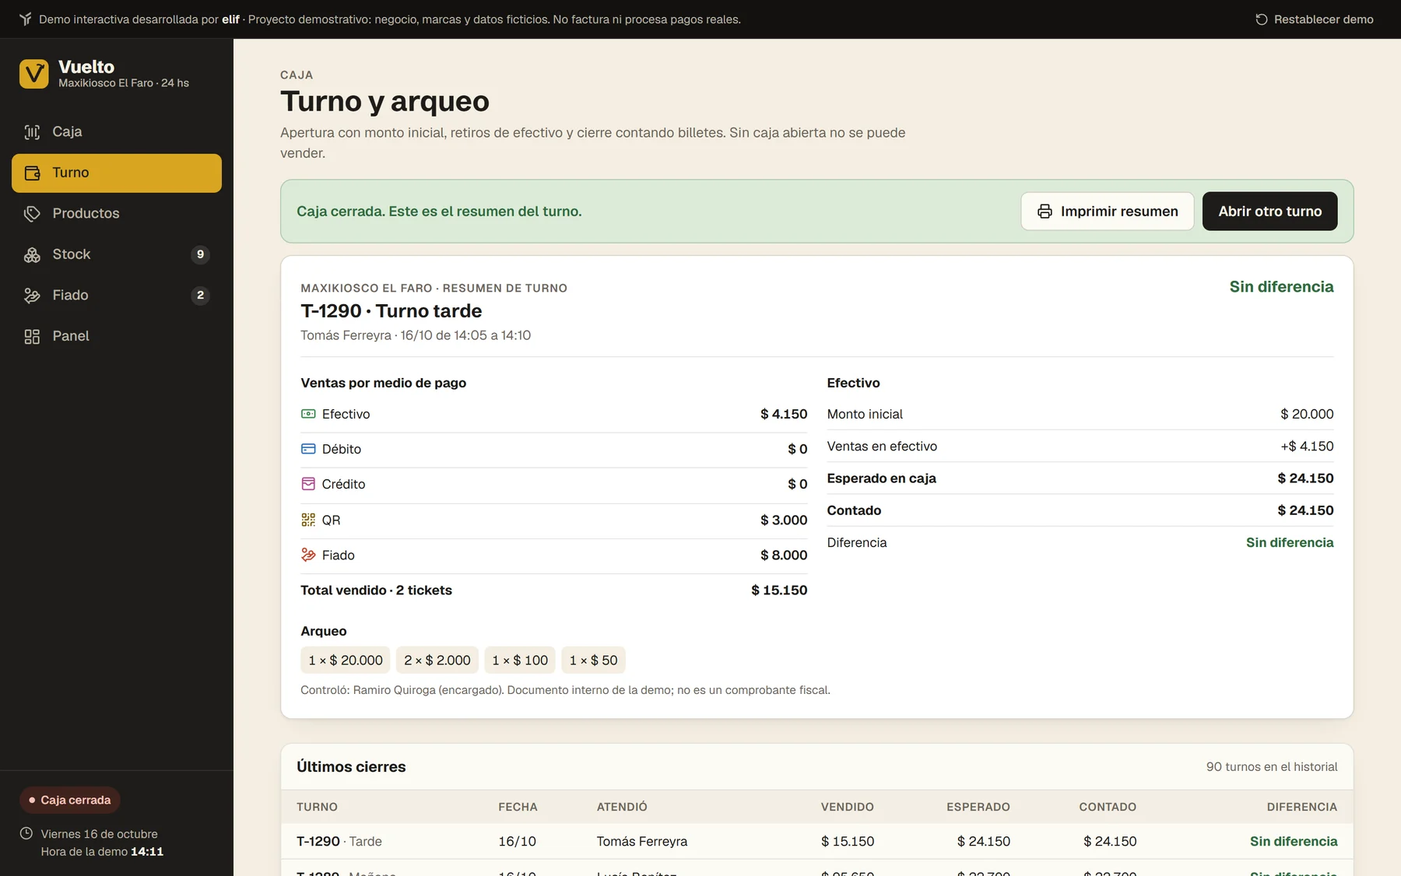Go to Productos in the sidebar
Viewport: 1401px width, 876px height.
tap(117, 214)
